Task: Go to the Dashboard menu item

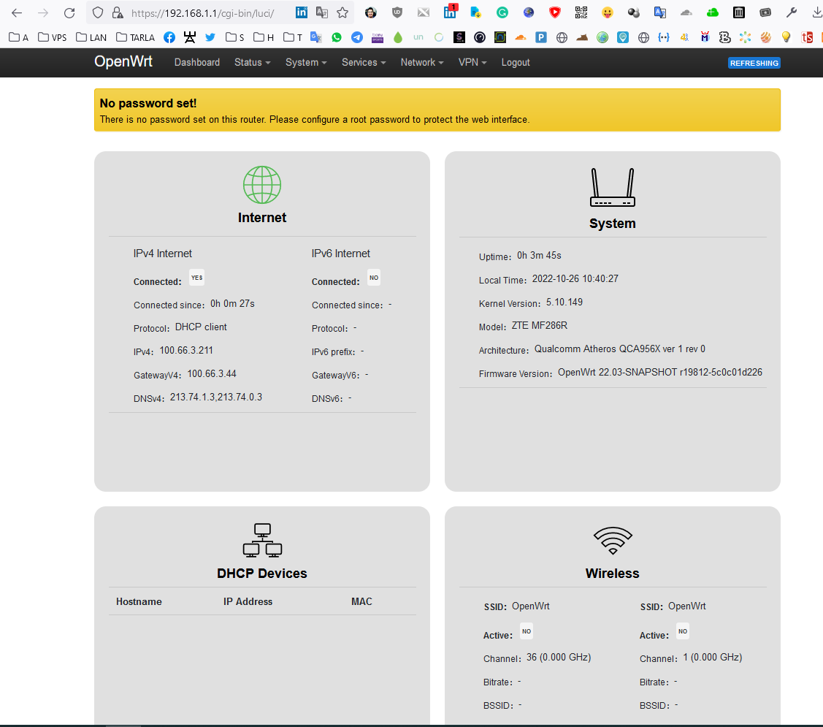Action: (x=197, y=63)
